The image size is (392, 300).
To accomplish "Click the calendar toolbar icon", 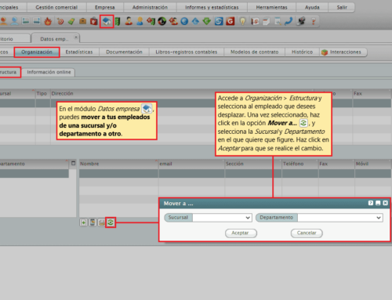I will coord(267,21).
